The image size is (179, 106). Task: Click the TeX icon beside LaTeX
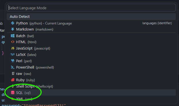click(x=13, y=54)
